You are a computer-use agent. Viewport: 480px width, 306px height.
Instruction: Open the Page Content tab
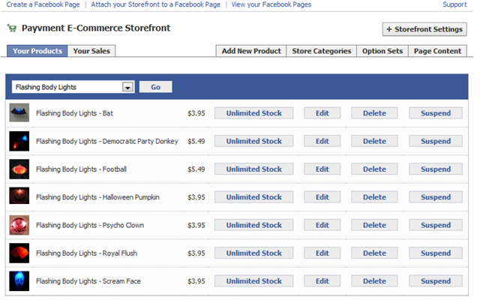pos(437,51)
